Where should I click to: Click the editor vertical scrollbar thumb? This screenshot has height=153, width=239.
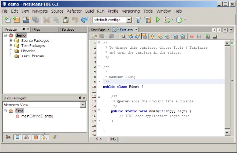click(x=227, y=87)
